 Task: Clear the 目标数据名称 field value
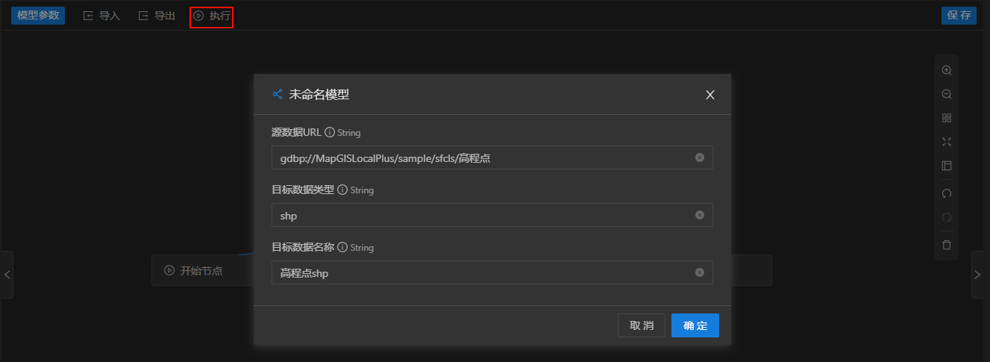700,272
